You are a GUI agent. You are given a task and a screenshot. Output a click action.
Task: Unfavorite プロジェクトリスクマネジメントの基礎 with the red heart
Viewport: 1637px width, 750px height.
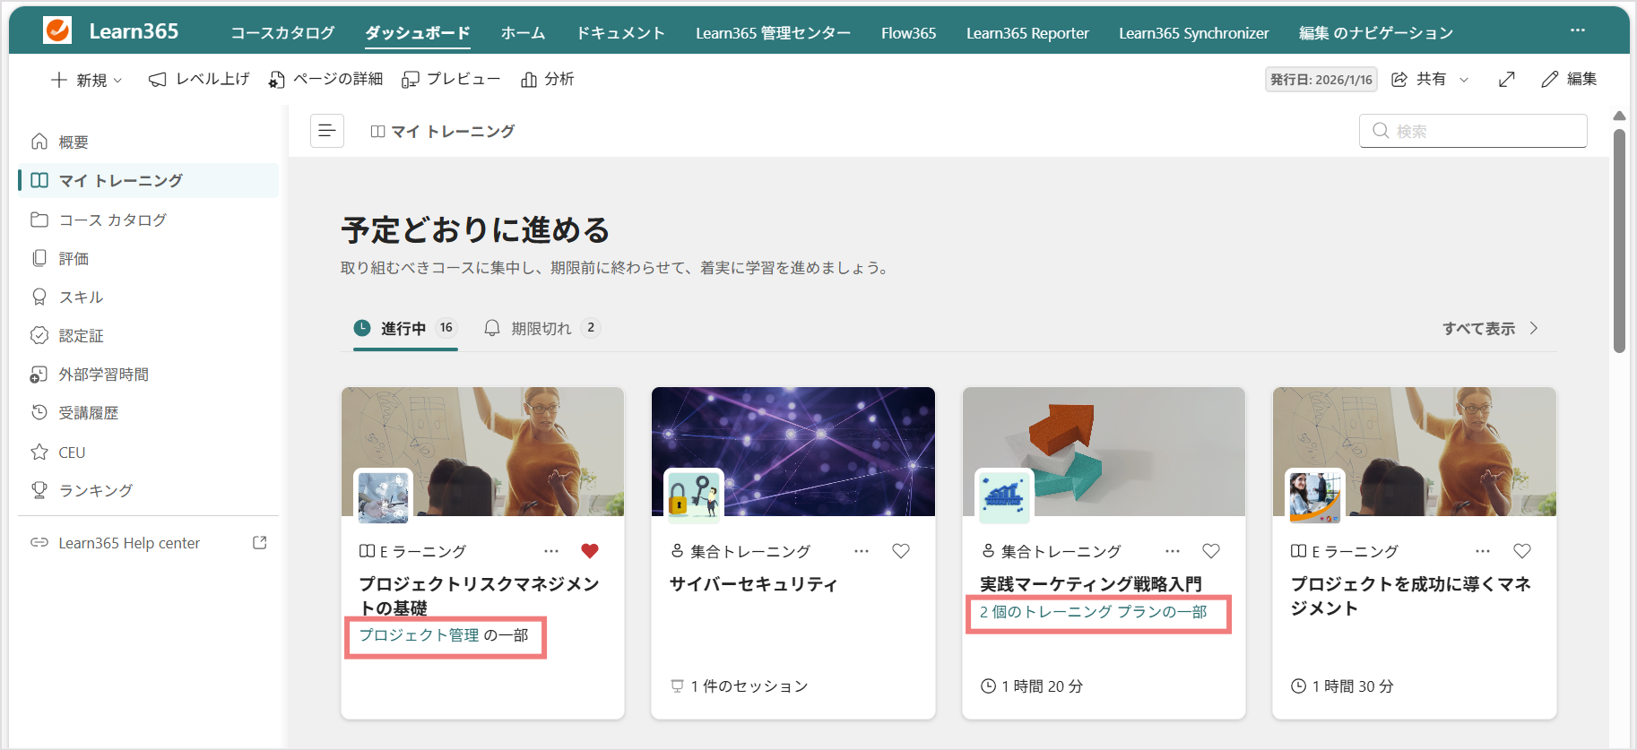coord(590,551)
